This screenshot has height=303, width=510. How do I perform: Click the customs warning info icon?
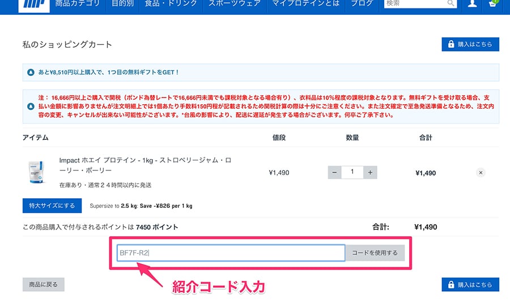[31, 106]
